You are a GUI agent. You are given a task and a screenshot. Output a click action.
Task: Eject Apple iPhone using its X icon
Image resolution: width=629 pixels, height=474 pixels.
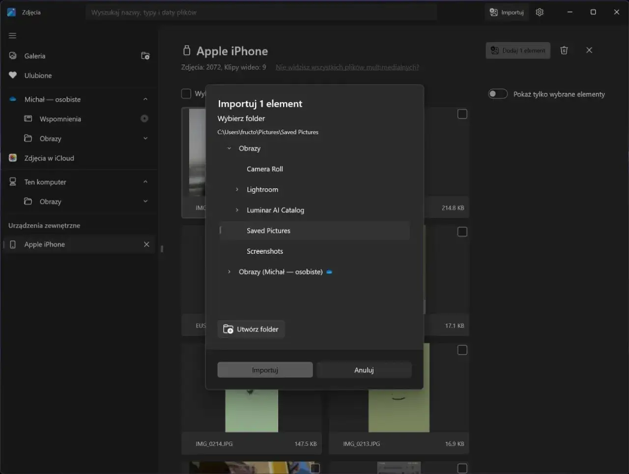[x=146, y=244]
